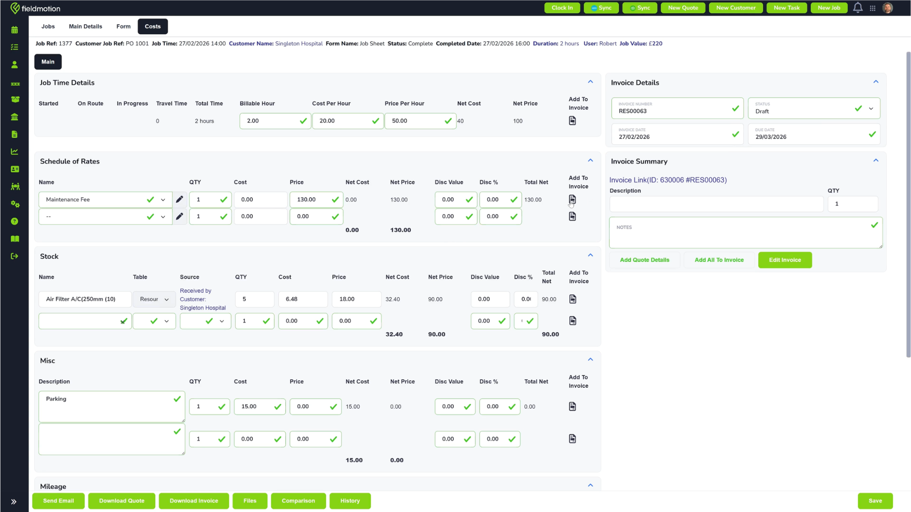Add Job Time row to invoice icon

click(572, 121)
